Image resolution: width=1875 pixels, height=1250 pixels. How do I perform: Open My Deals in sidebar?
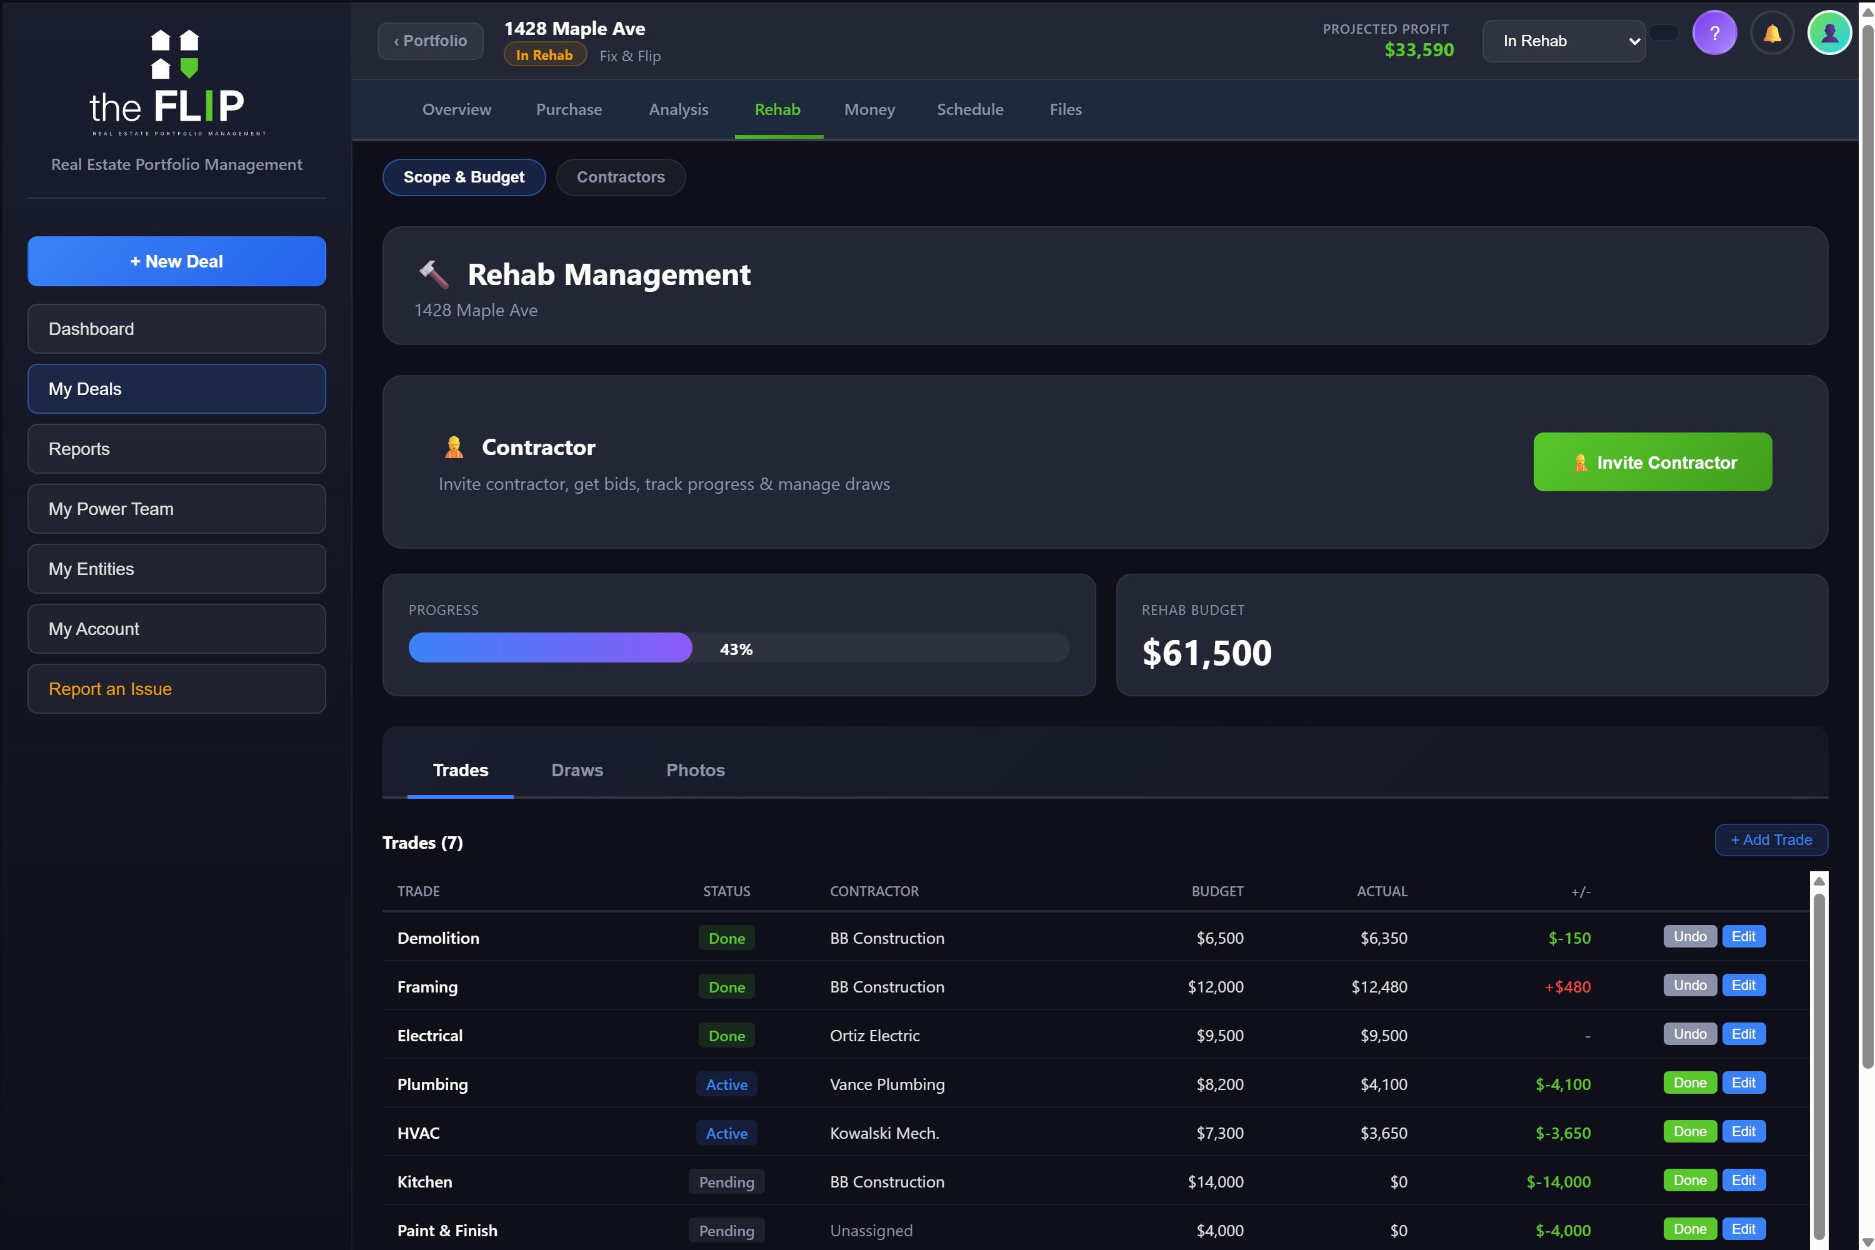point(177,389)
